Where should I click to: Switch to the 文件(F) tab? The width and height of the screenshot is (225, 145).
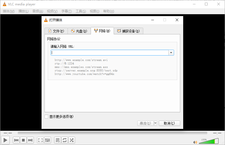(56, 31)
